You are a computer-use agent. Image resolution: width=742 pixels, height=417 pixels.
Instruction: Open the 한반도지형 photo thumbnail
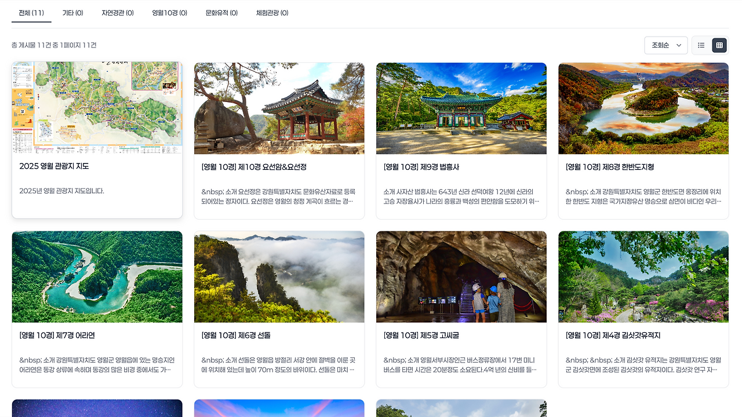(x=643, y=108)
